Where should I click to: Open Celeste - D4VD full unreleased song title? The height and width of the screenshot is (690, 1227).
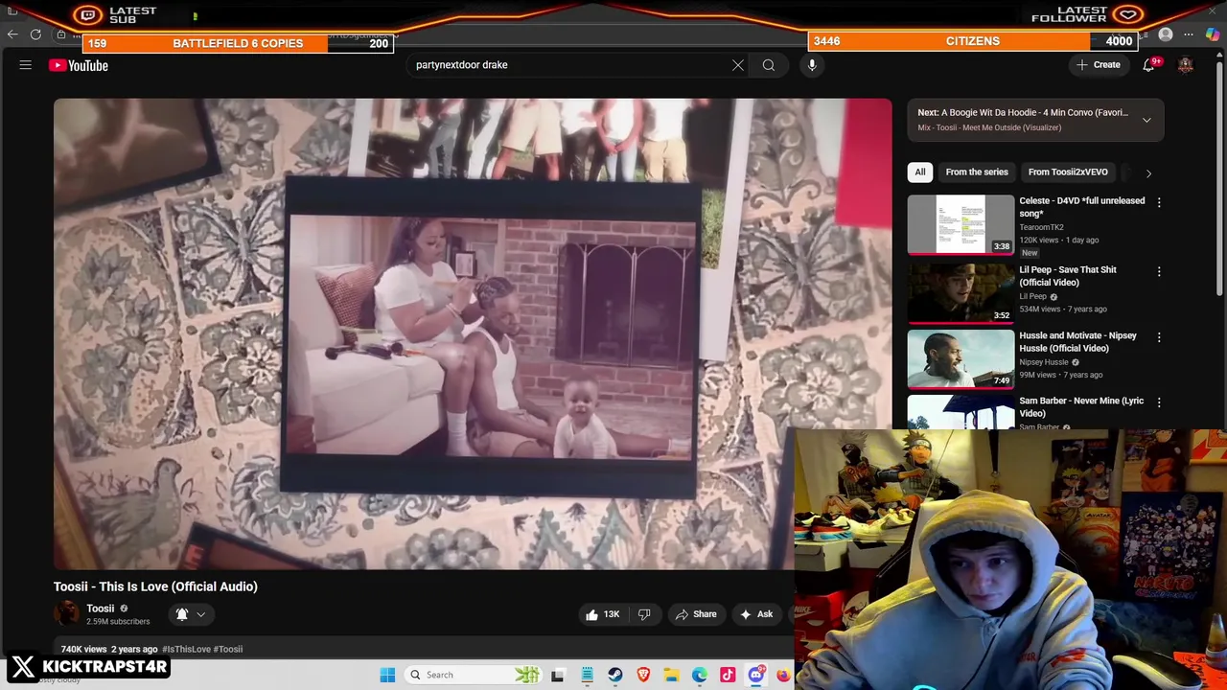(1081, 207)
